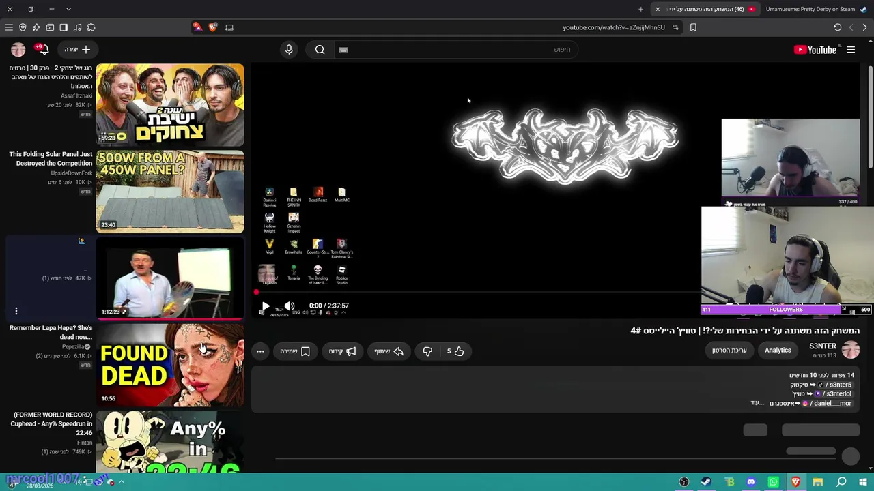Image resolution: width=874 pixels, height=491 pixels.
Task: Open the Leo AI sparkle icon
Action: [x=36, y=27]
